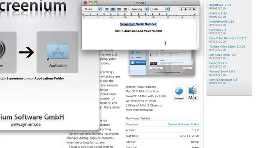Open the Pan and Zoom 2.0.1 link
The image size is (263, 148).
pos(222,72)
